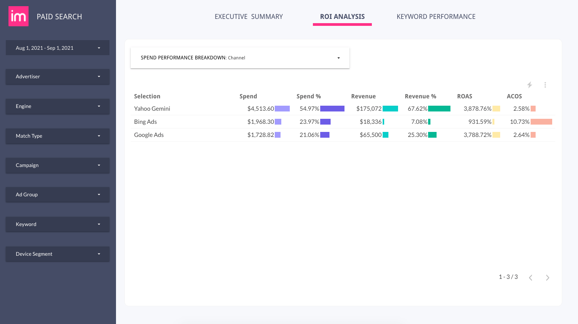
Task: Open the three-dot table options menu
Action: point(545,84)
